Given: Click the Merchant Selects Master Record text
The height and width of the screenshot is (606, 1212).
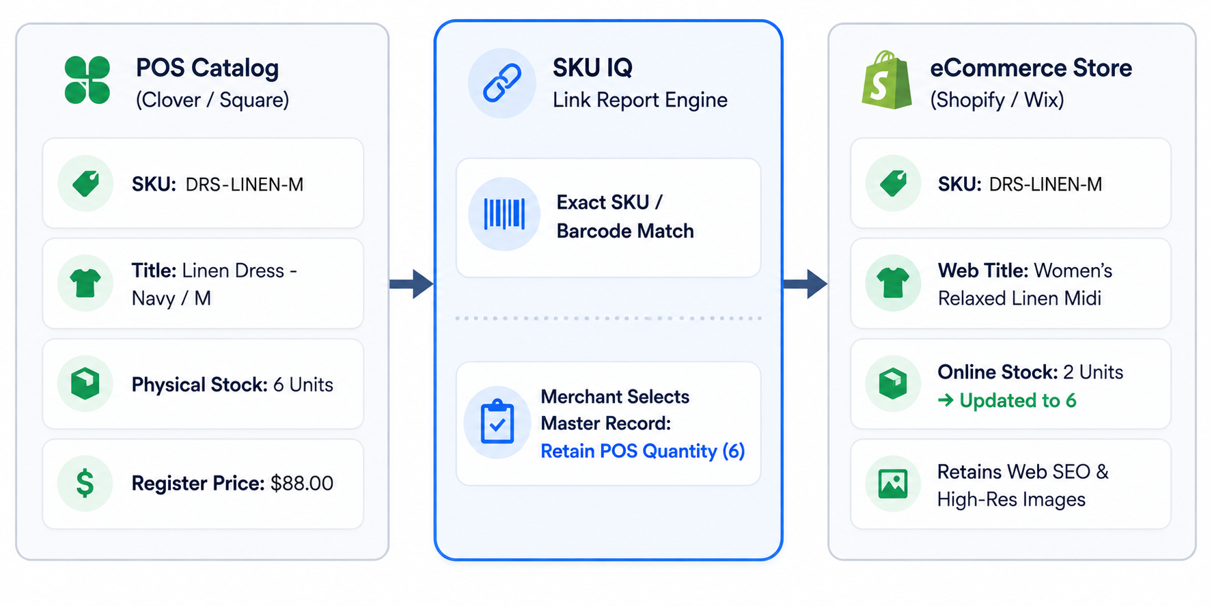Looking at the screenshot, I should tap(615, 410).
